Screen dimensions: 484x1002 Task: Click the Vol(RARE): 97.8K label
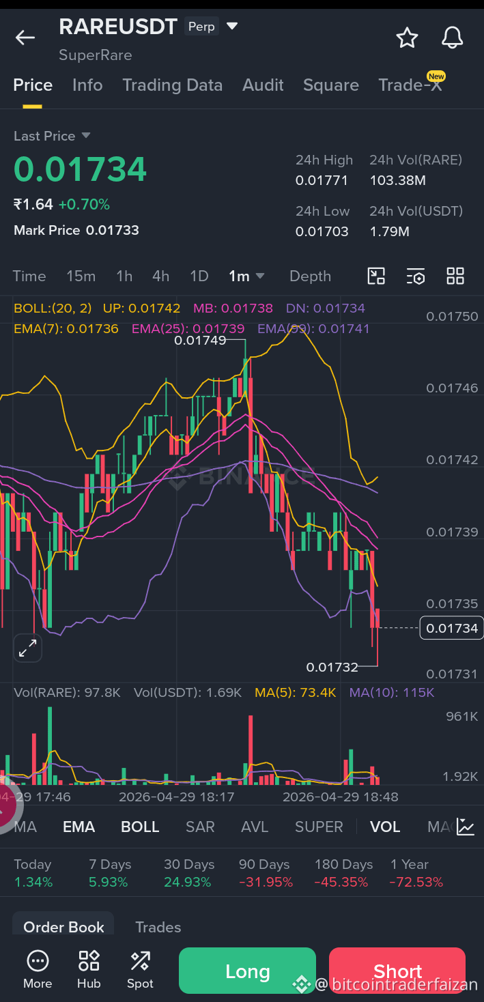68,693
